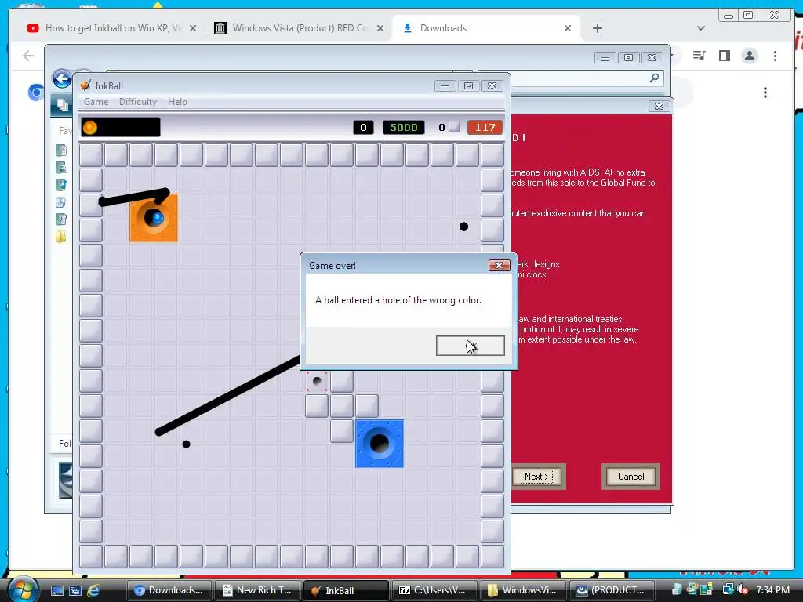Click the wrong color message text
The image size is (803, 602).
[x=398, y=300]
